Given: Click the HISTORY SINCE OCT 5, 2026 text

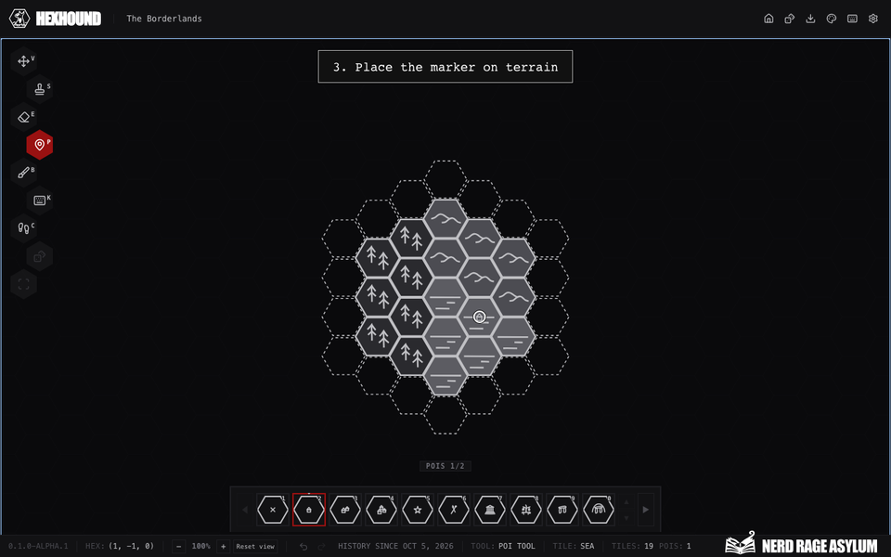Looking at the screenshot, I should pyautogui.click(x=395, y=546).
